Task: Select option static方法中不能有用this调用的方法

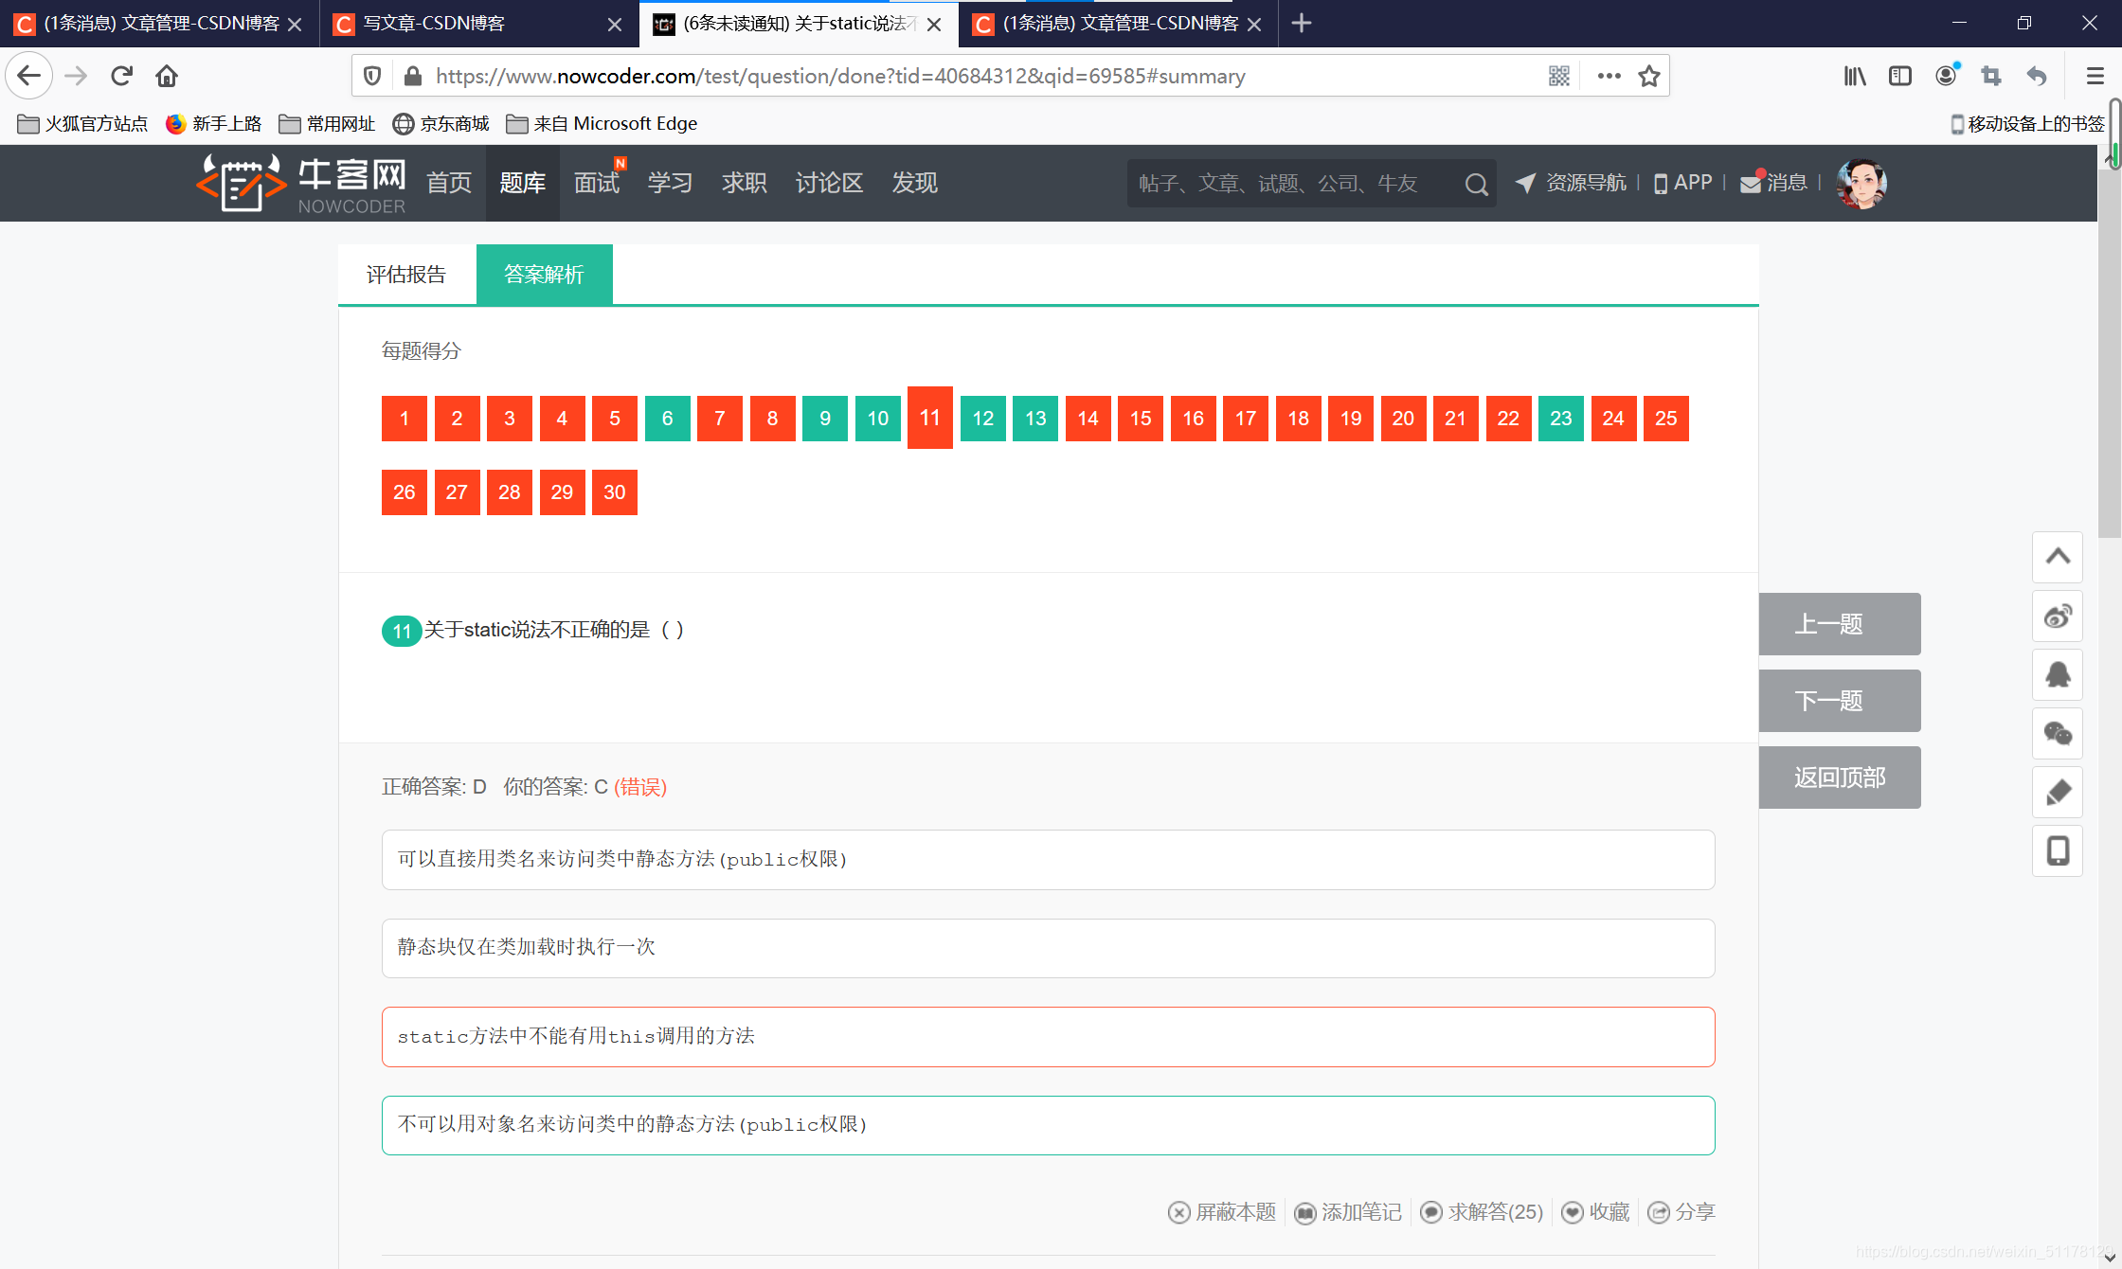Action: [x=1049, y=1037]
